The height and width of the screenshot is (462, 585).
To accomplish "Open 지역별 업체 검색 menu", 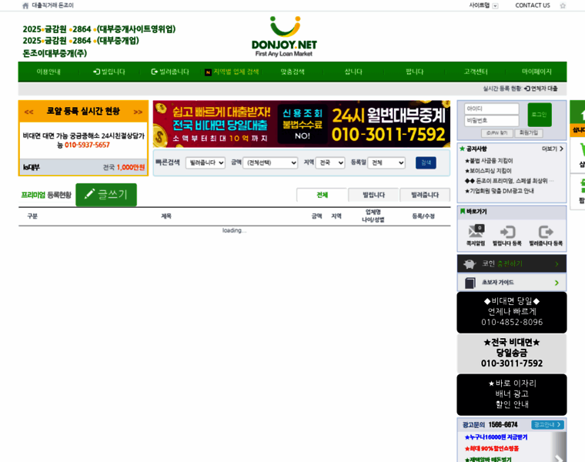I will pos(232,72).
